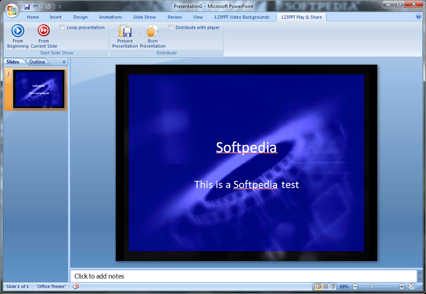
Task: Maximize the PowerPoint window
Action: coord(399,4)
